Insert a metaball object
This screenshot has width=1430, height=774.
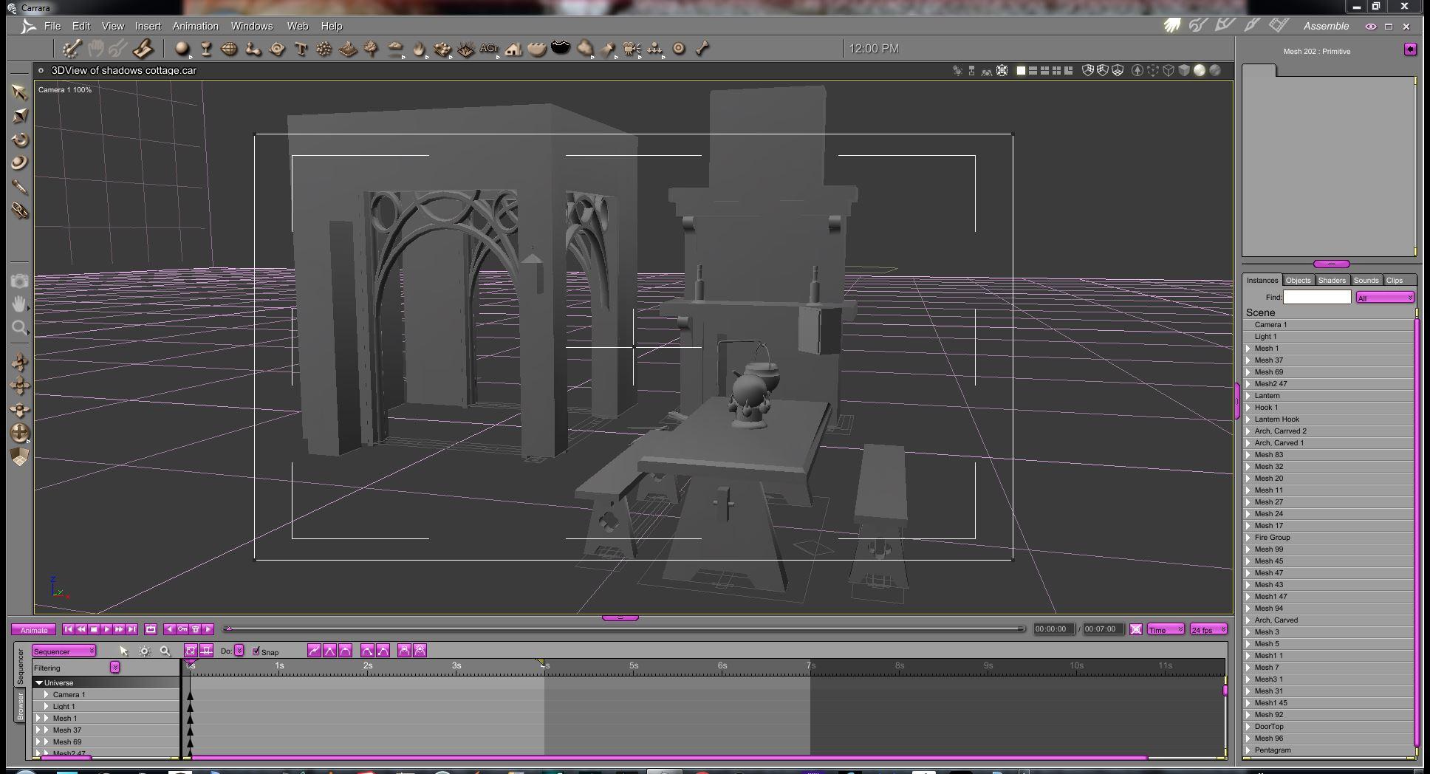[x=253, y=49]
